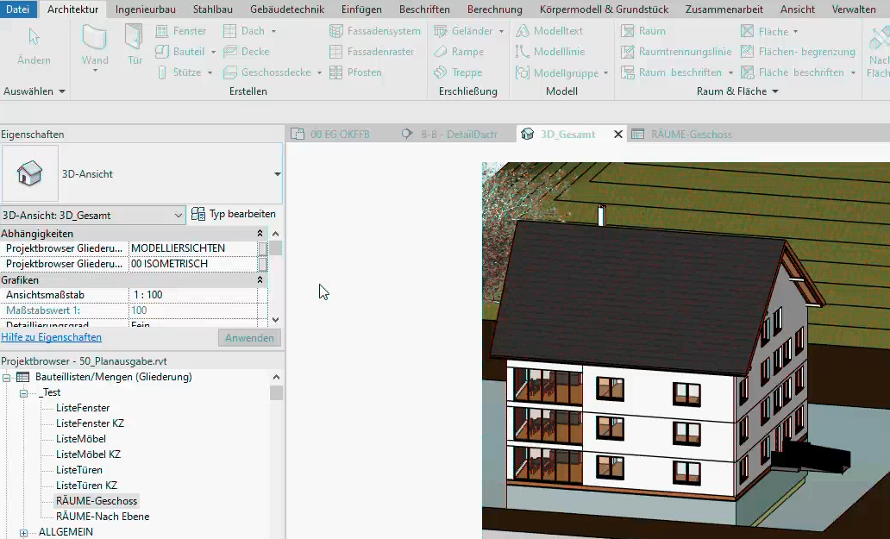Collapse the Grafiken properties section
This screenshot has height=539, width=890.
[x=260, y=280]
